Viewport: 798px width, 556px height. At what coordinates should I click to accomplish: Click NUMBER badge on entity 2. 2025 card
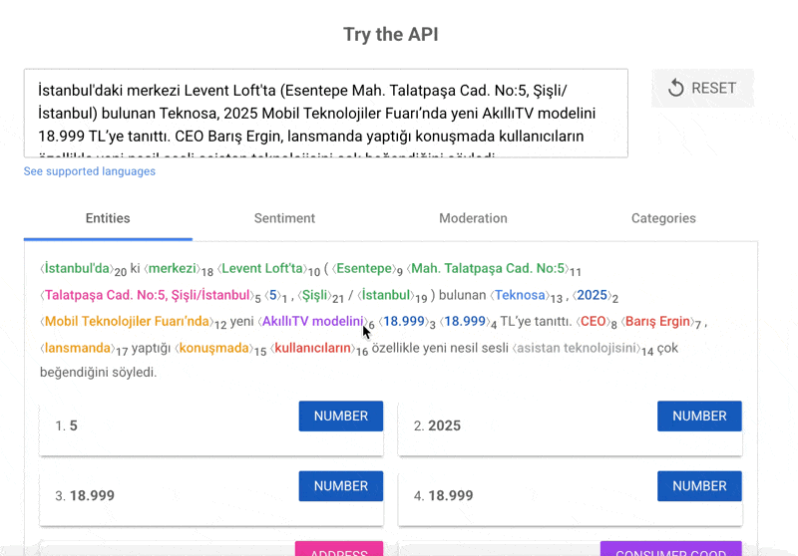[699, 417]
